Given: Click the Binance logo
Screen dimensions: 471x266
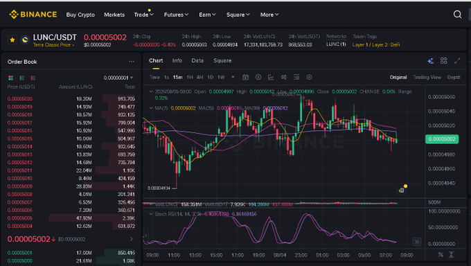Looking at the screenshot, I should pyautogui.click(x=33, y=15).
